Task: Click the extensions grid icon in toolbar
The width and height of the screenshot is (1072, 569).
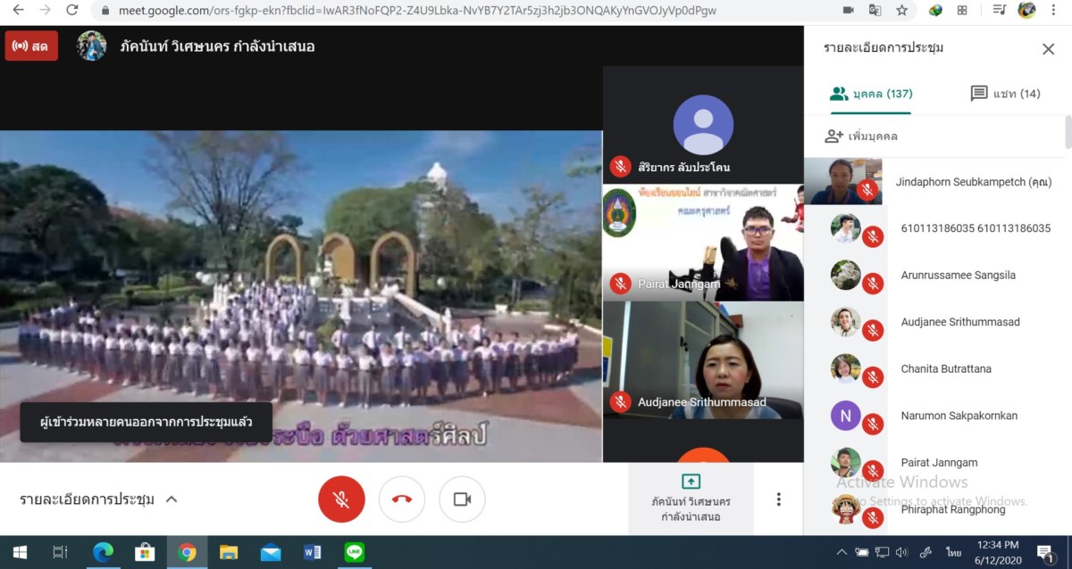Action: (962, 11)
